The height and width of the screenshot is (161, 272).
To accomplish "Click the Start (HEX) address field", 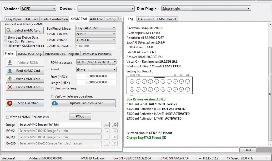I will coord(96,76).
